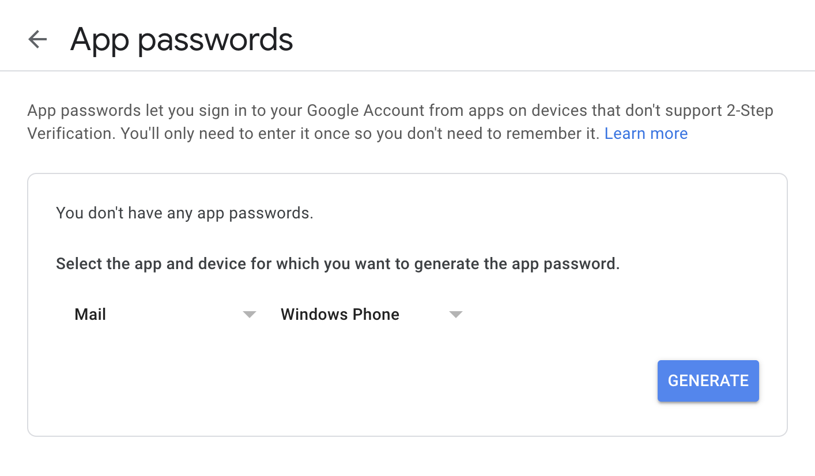815x476 pixels.
Task: Click the dropdown triangle next to Mail
Action: (249, 315)
